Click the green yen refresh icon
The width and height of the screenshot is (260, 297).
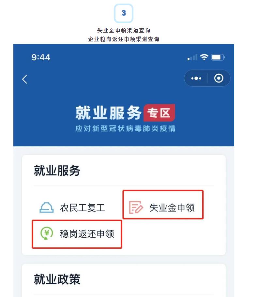(47, 233)
